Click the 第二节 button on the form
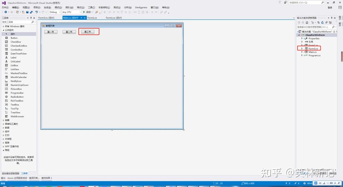Screen dimensions: 343x187 [69, 32]
